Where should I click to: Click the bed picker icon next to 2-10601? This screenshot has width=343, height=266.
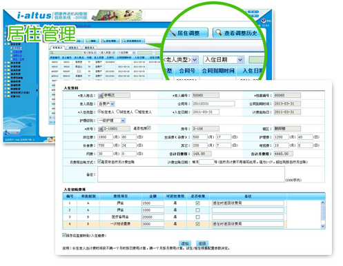[101, 129]
